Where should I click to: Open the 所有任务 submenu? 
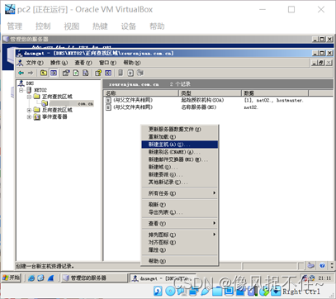(x=180, y=193)
